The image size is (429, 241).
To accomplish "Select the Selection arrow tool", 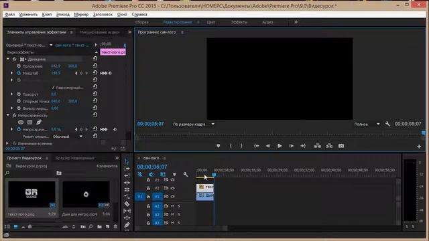I will coord(127,161).
